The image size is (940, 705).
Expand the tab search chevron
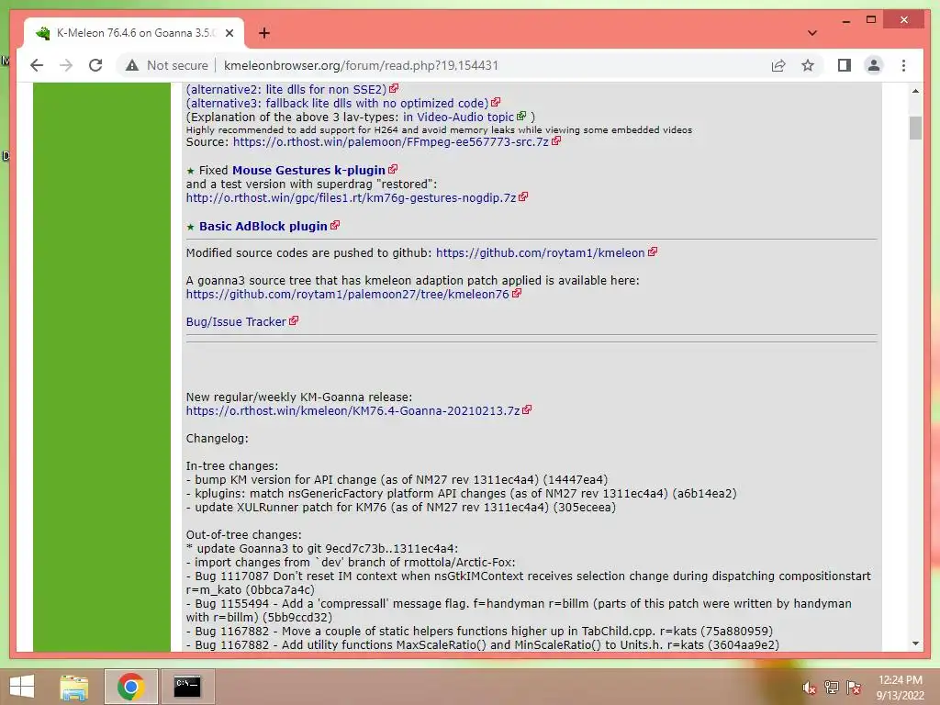point(811,33)
